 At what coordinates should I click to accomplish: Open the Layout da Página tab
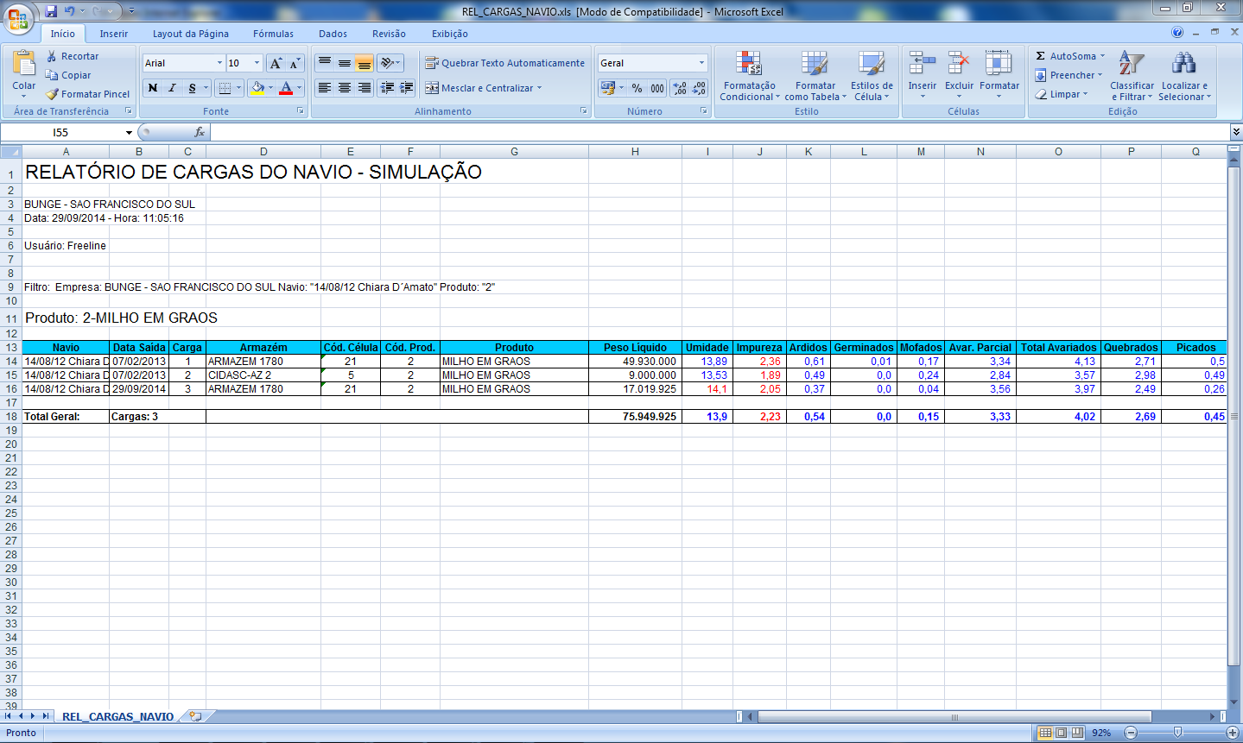pyautogui.click(x=190, y=34)
